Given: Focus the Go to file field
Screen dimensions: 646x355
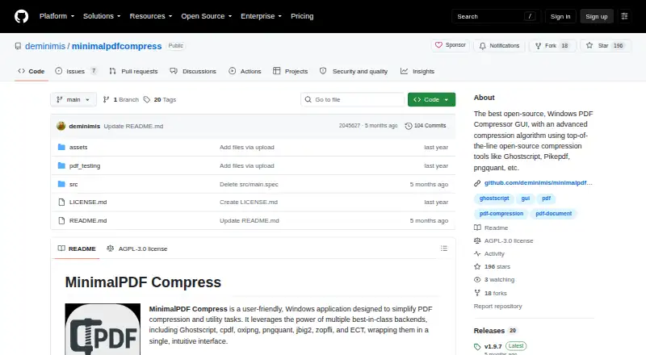Looking at the screenshot, I should point(353,100).
